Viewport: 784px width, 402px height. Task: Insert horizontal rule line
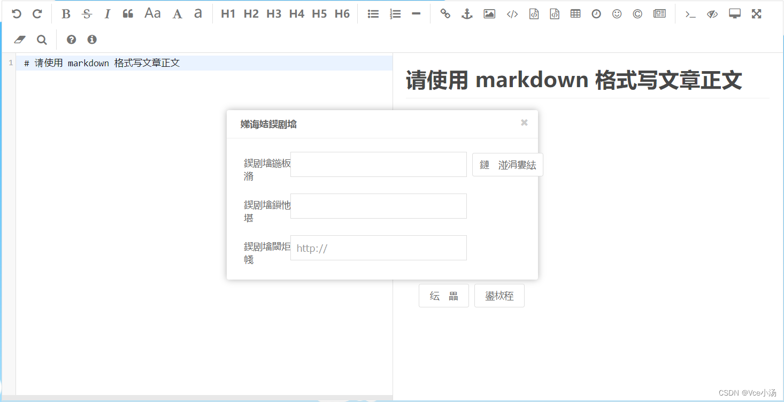click(416, 14)
